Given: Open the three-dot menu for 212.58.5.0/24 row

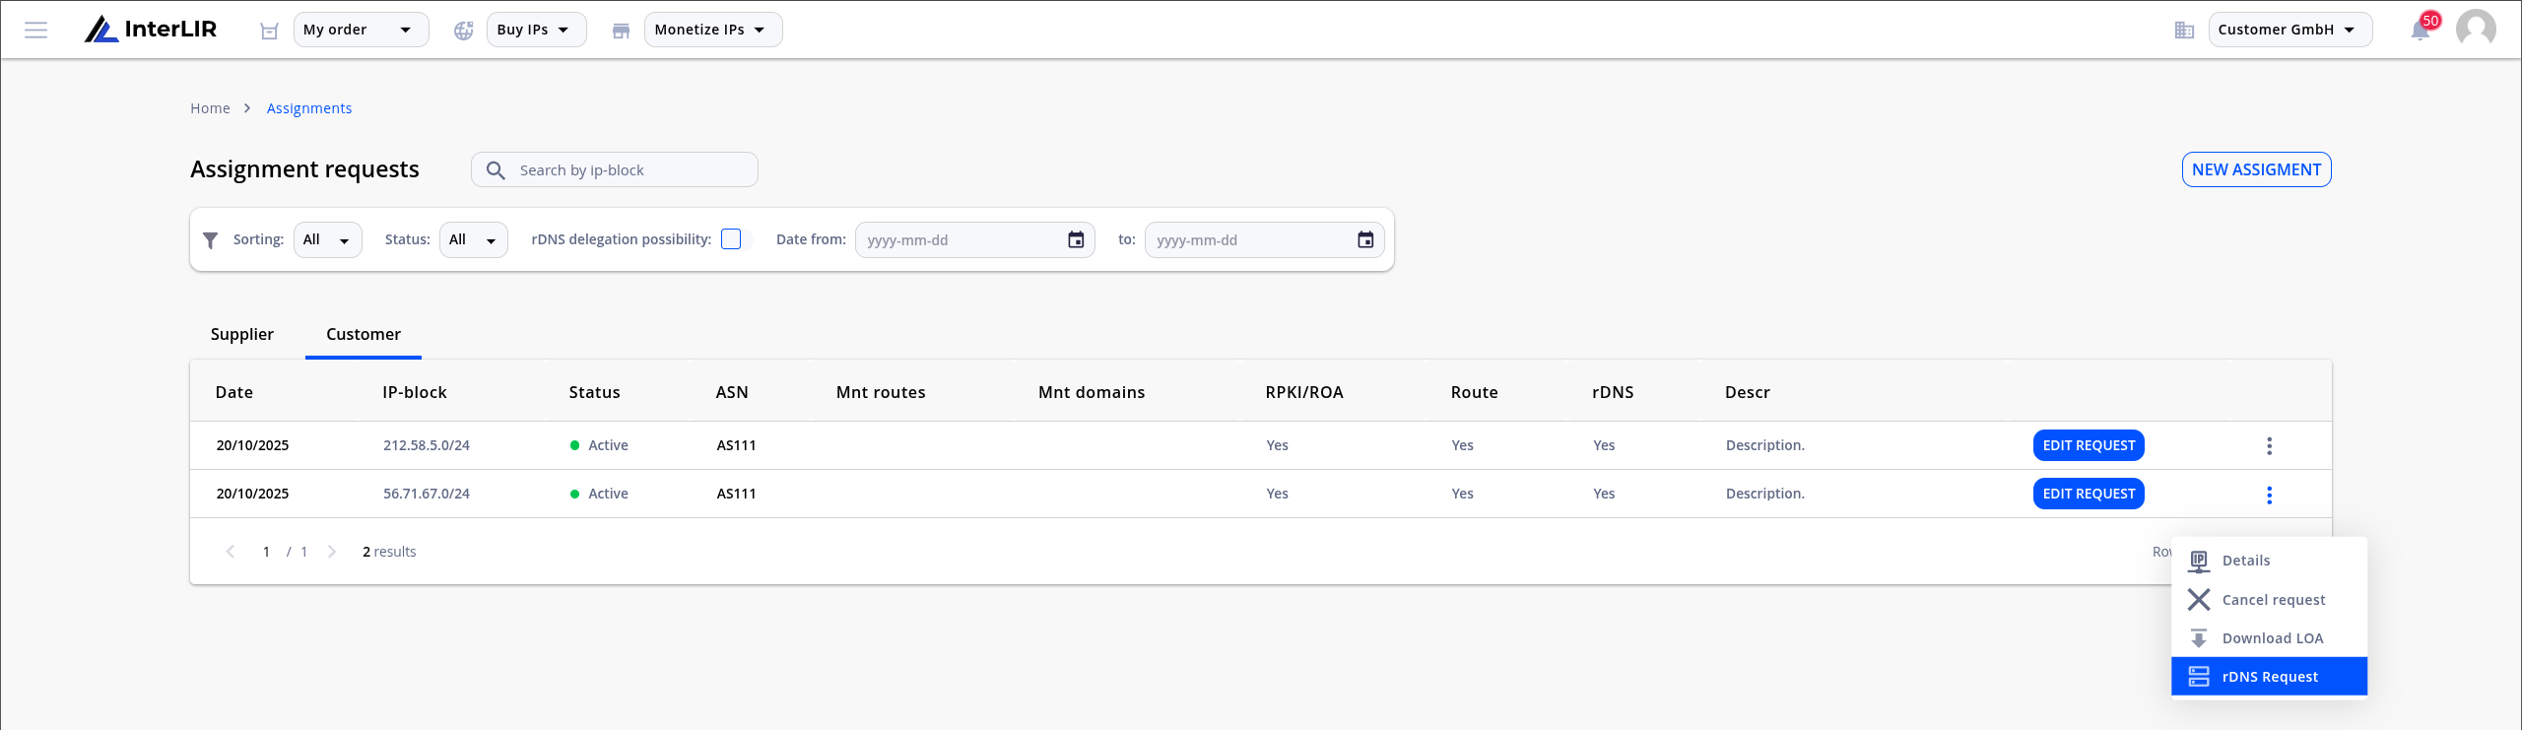Looking at the screenshot, I should (x=2269, y=446).
